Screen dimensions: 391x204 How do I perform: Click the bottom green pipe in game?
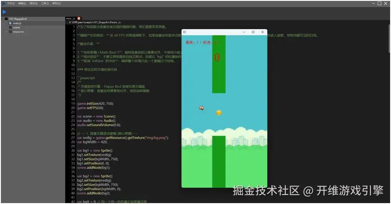tap(219, 161)
